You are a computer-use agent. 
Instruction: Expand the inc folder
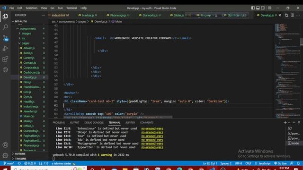click(x=29, y=38)
